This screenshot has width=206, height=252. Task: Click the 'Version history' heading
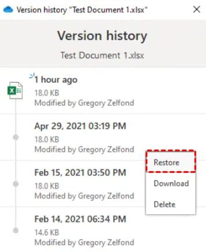coord(102,36)
